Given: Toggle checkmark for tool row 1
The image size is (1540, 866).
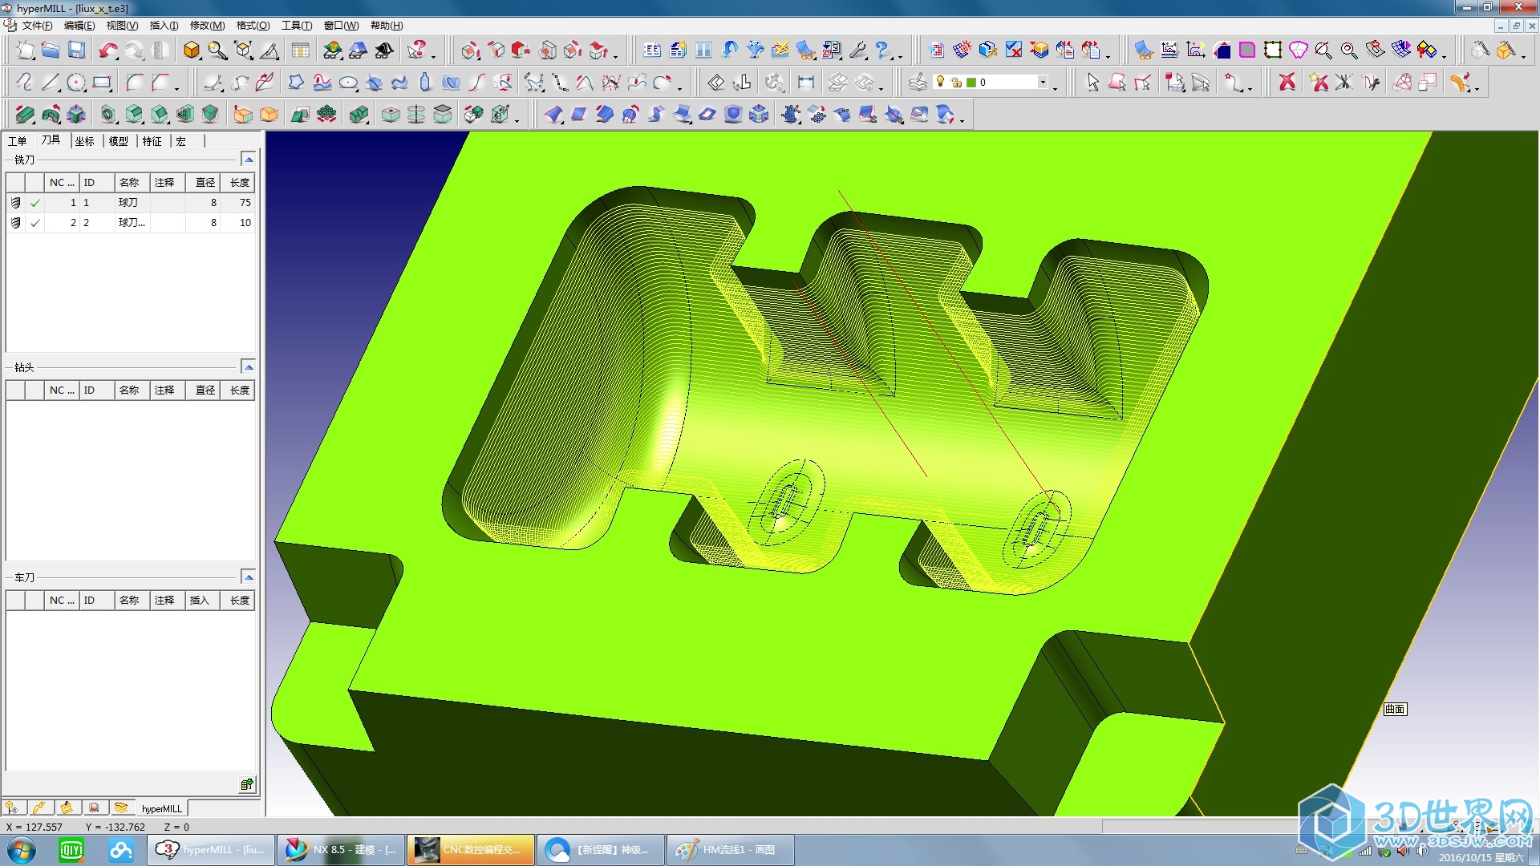Looking at the screenshot, I should tap(35, 203).
